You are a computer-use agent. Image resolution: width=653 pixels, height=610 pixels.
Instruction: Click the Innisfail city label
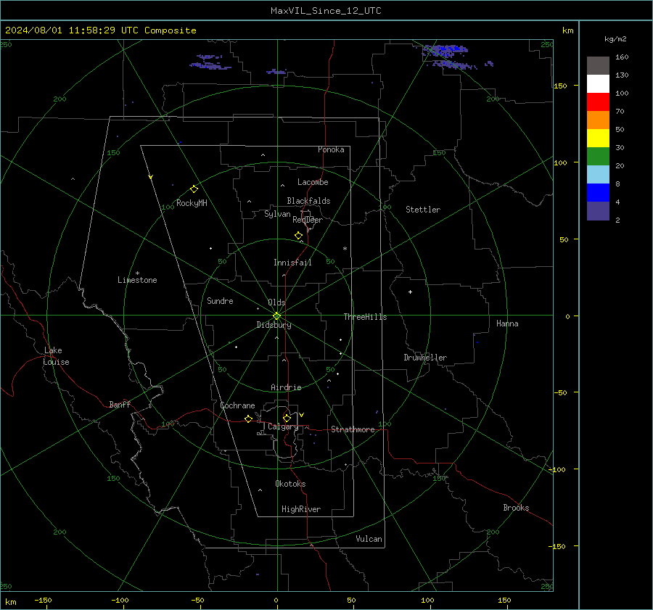click(x=292, y=263)
